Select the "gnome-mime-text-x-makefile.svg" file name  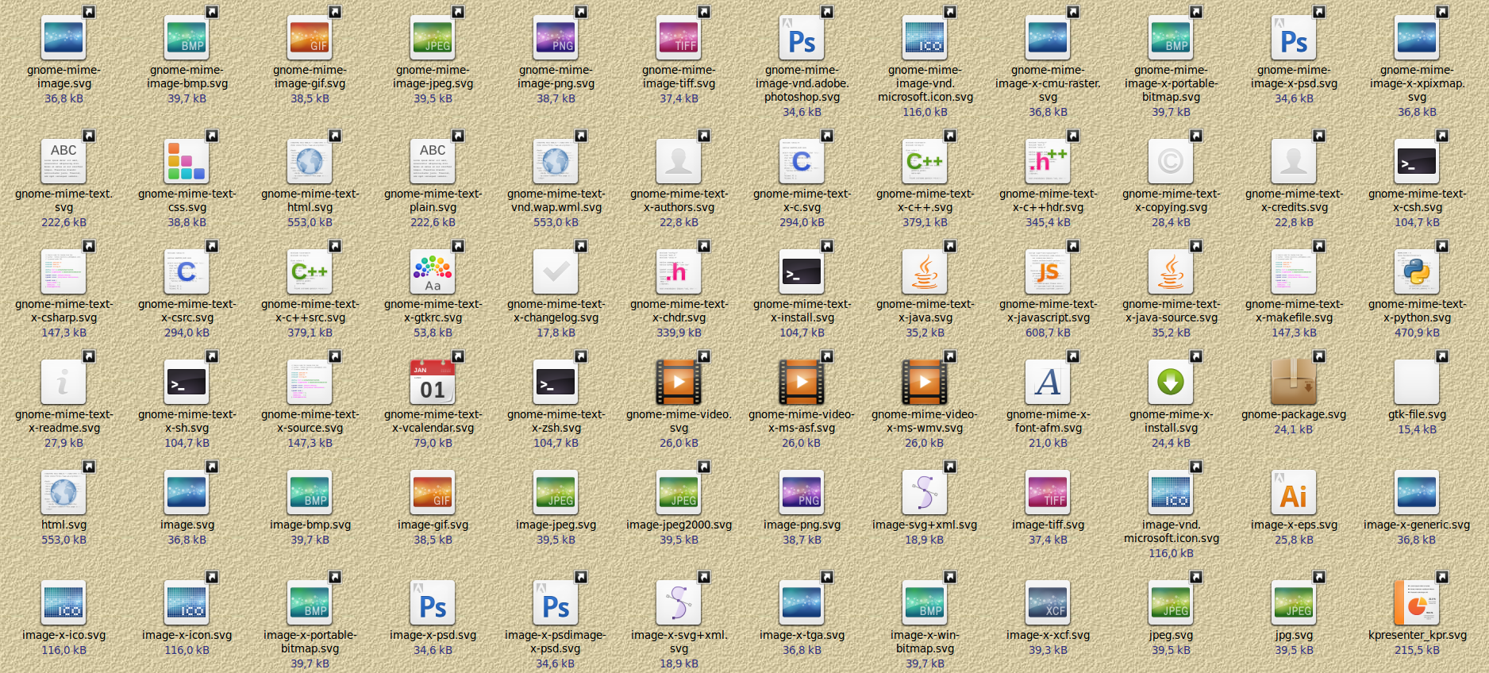point(1294,310)
